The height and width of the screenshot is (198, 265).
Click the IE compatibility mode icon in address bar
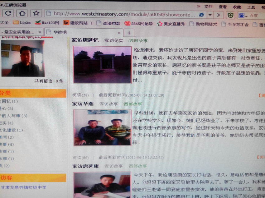click(201, 15)
